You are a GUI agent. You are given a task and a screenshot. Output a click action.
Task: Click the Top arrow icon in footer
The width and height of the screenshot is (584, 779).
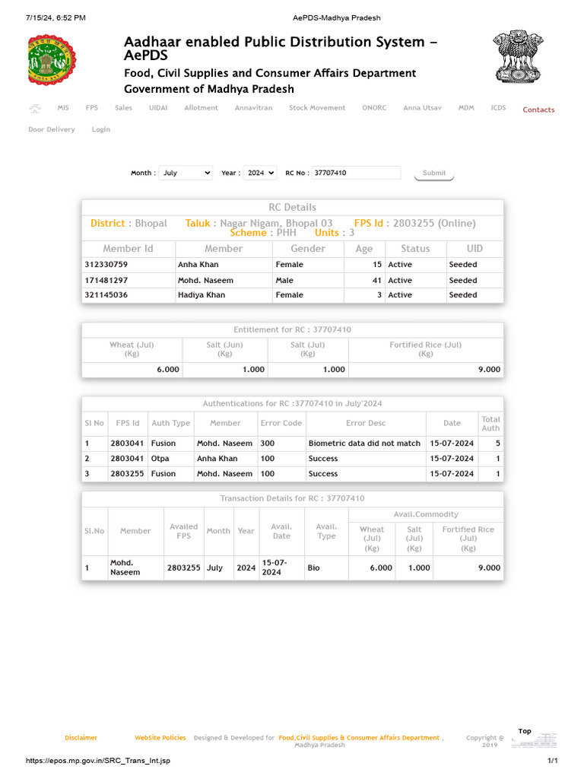coord(535,739)
